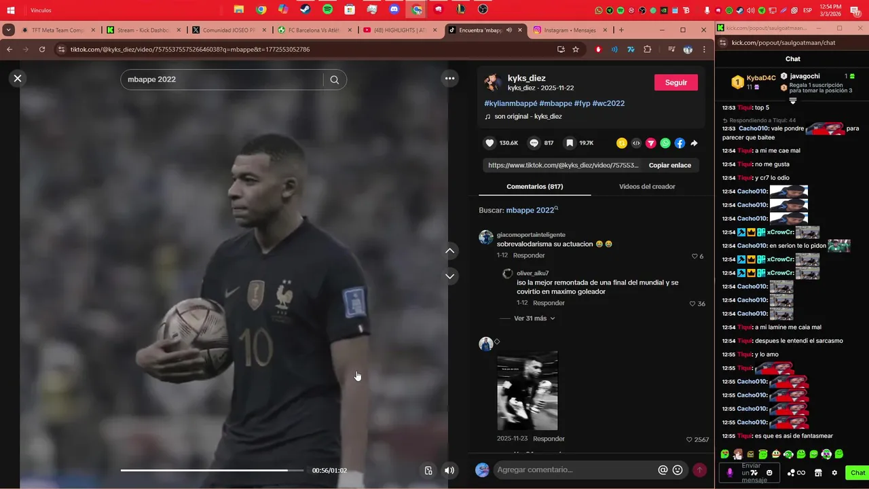Open more share options with the arrow icon
This screenshot has height=489, width=869.
click(694, 143)
